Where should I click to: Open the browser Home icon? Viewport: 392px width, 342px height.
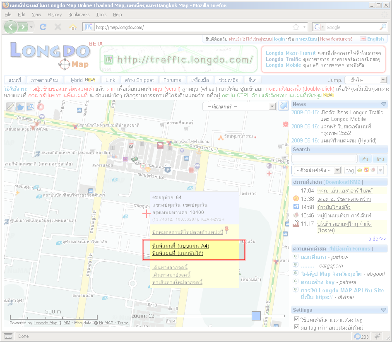(x=73, y=27)
